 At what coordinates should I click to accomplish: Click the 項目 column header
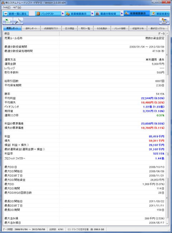click(31, 34)
